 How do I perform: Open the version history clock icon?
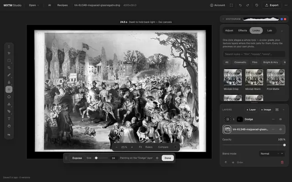click(x=257, y=5)
